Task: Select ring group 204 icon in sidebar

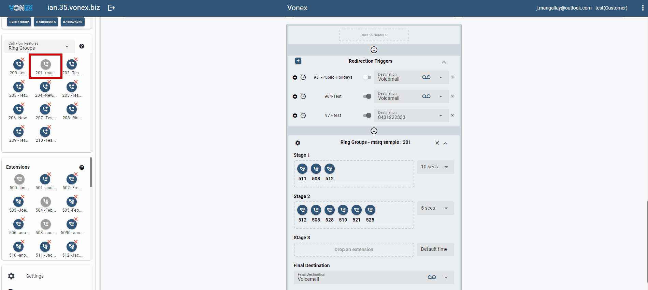Action: [x=45, y=87]
